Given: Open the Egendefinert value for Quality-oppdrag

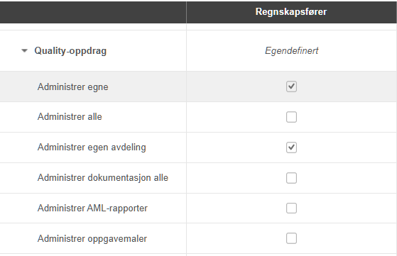Looking at the screenshot, I should [x=291, y=51].
